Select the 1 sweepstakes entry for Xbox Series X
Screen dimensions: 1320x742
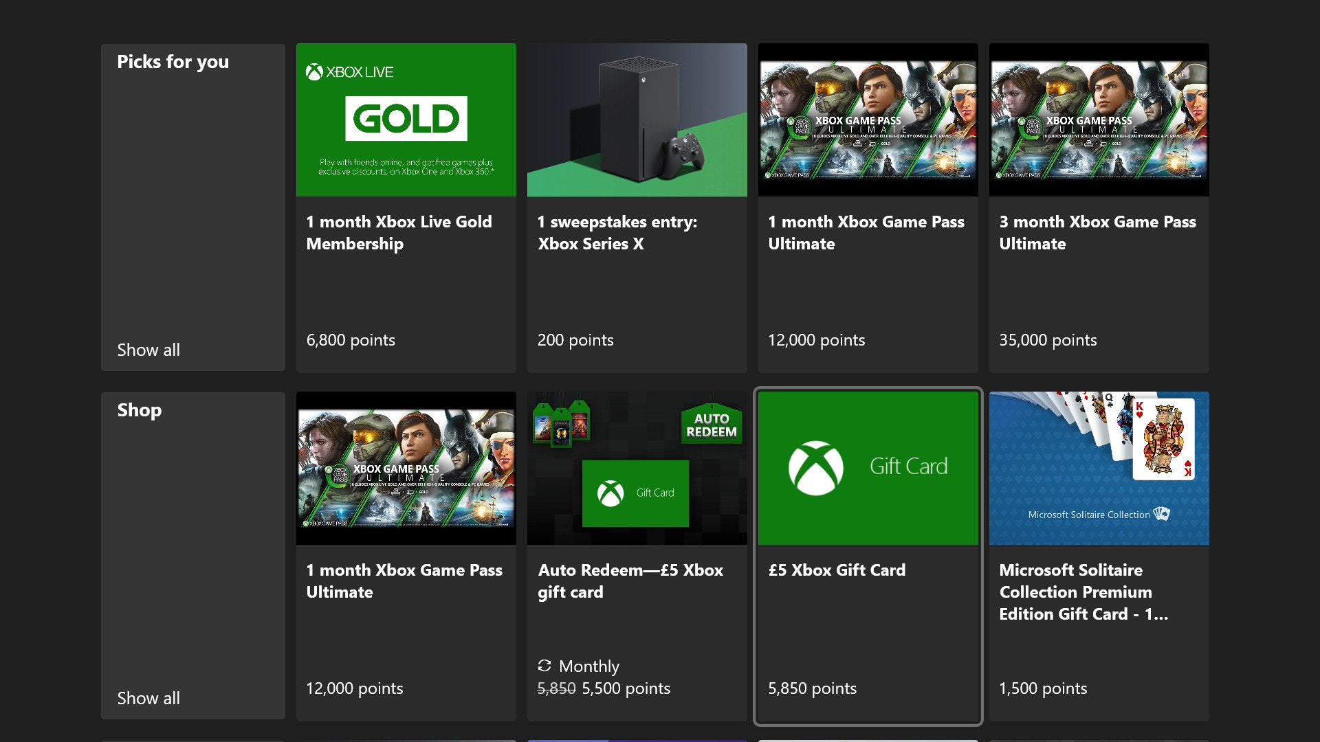coord(637,207)
